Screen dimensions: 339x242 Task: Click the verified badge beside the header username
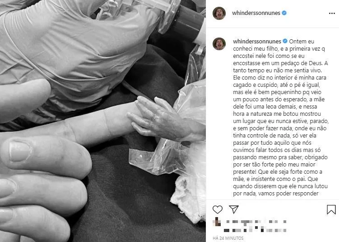click(284, 13)
